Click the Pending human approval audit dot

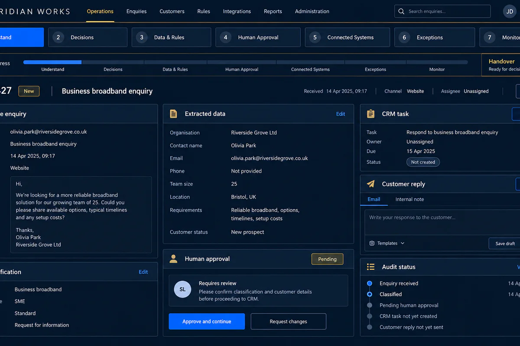370,305
